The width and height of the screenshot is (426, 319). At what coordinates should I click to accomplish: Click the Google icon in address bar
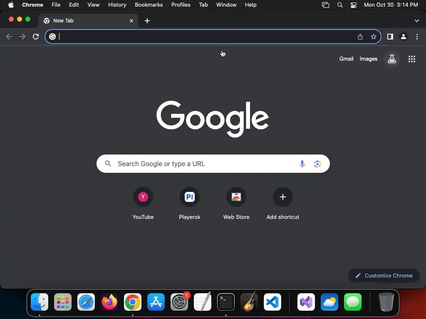coord(52,37)
